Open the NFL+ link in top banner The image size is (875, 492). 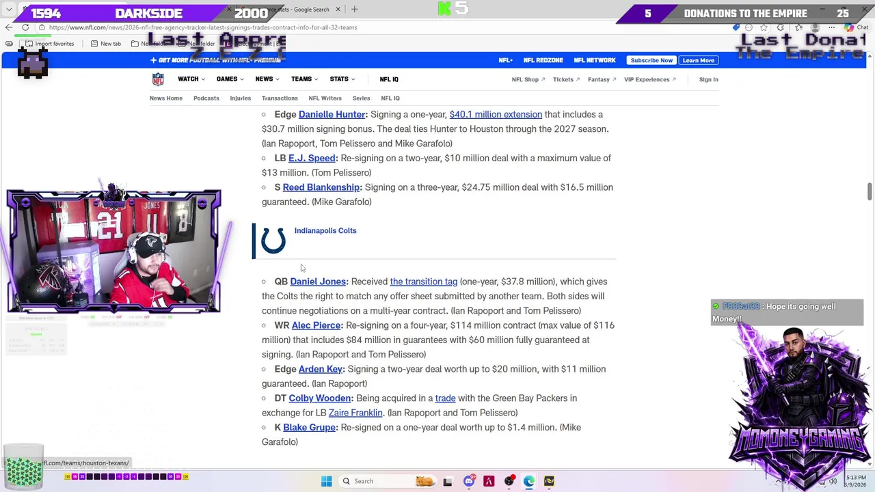[x=505, y=60]
